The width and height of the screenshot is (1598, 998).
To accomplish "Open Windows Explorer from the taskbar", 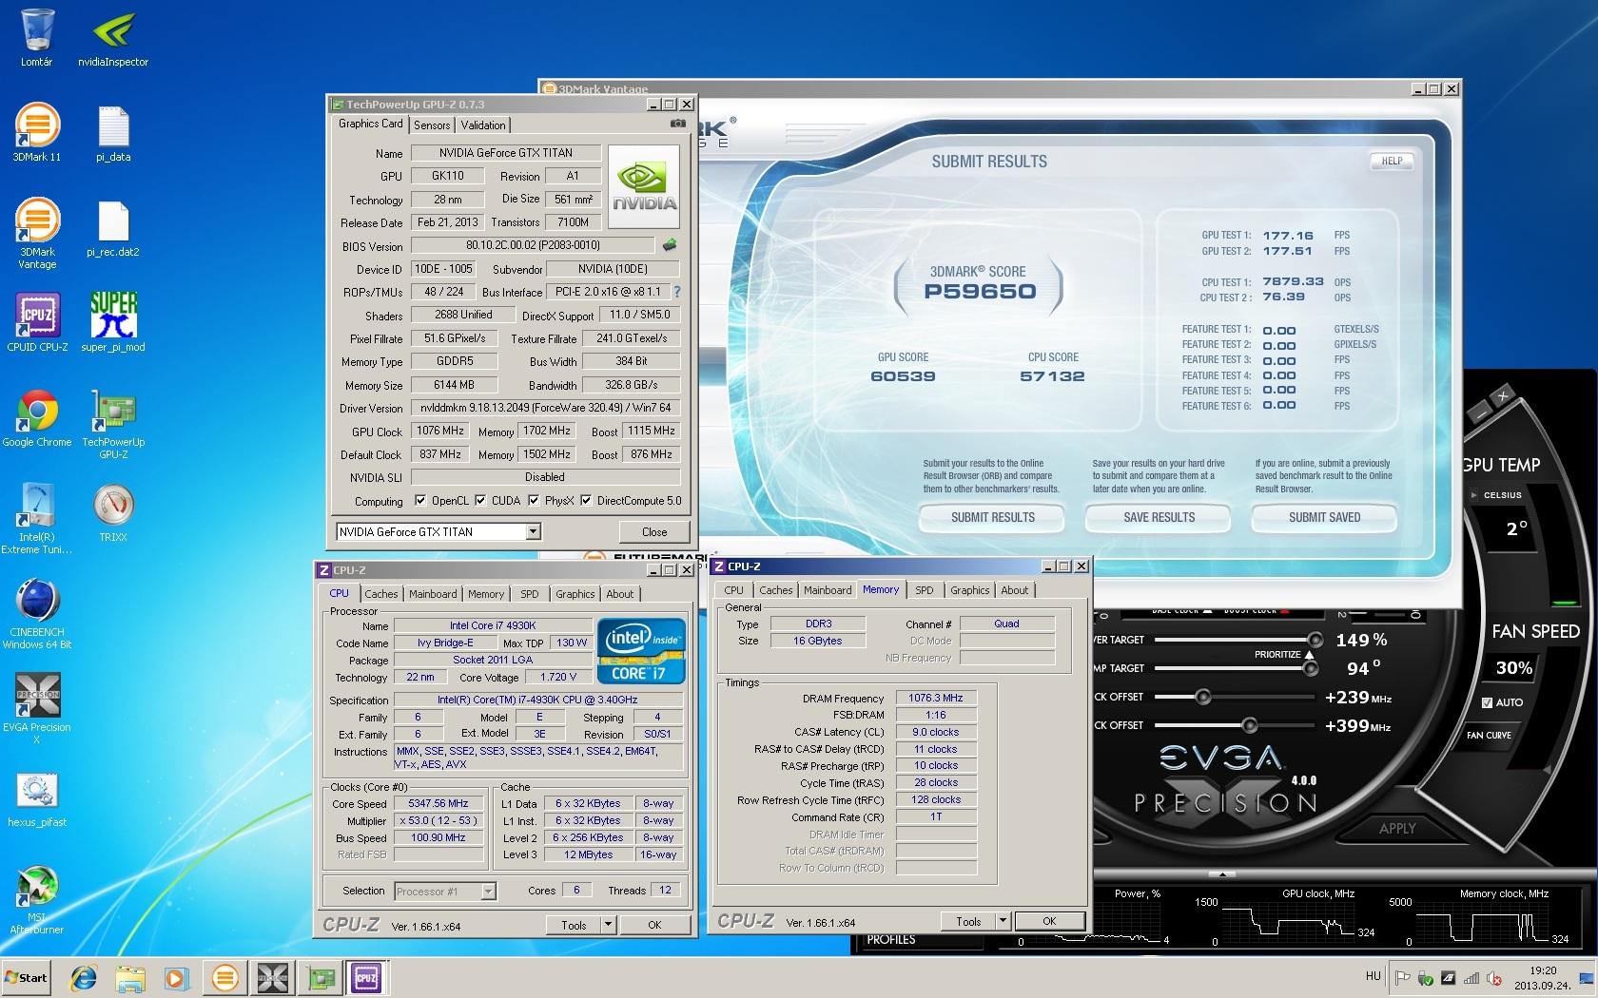I will click(x=130, y=977).
